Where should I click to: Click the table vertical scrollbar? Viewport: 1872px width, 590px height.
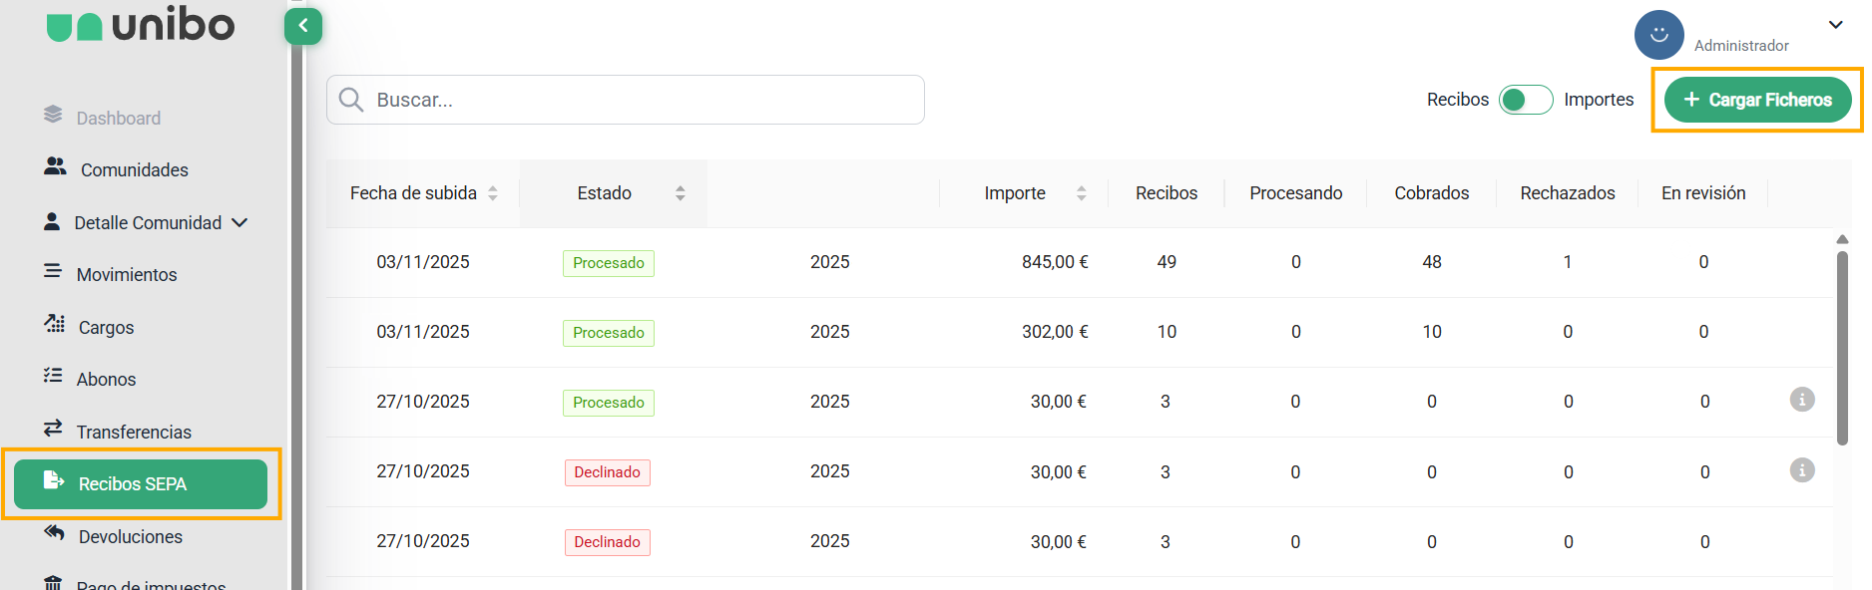pyautogui.click(x=1842, y=349)
